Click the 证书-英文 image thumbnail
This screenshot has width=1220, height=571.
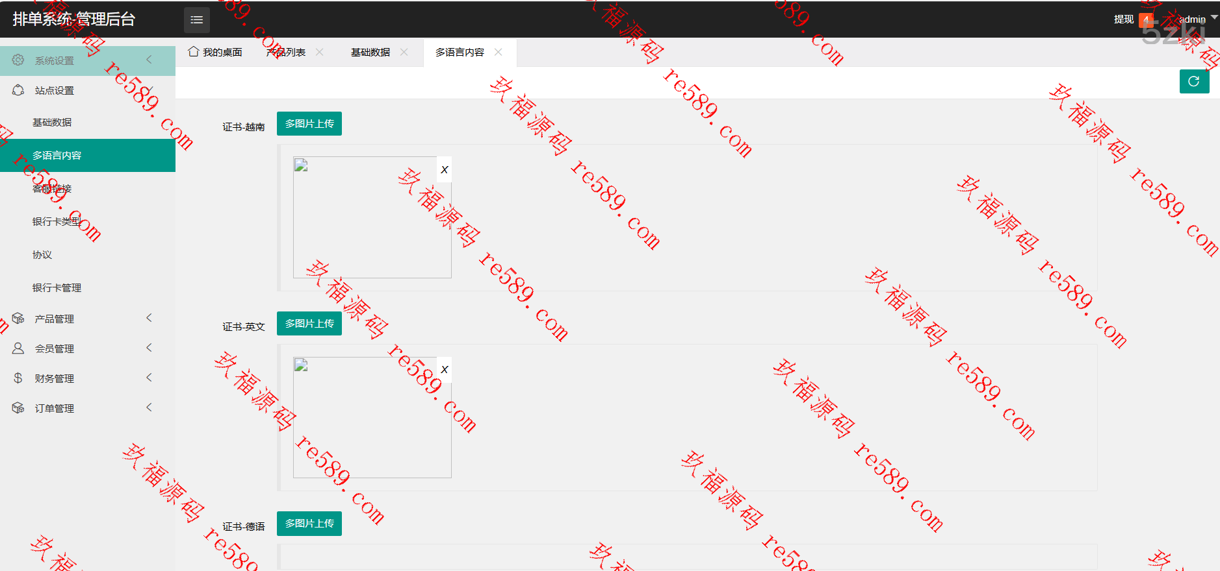[x=372, y=417]
